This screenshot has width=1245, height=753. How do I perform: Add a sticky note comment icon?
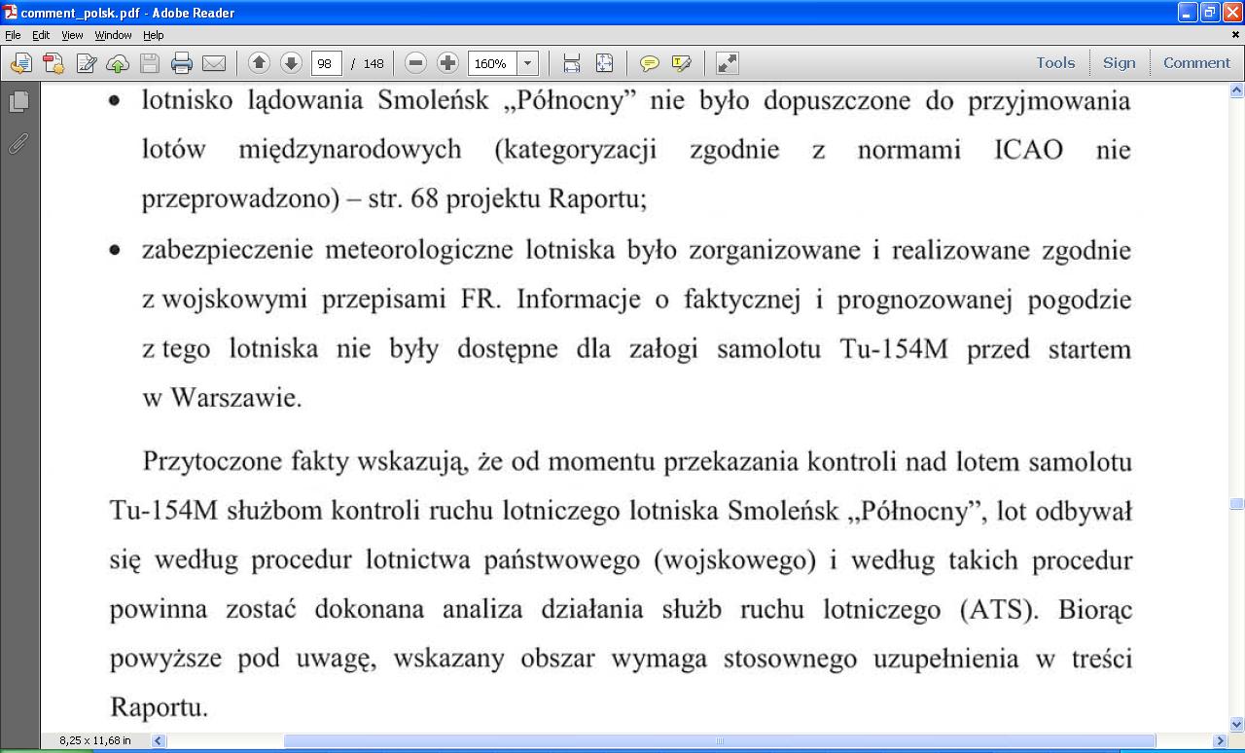649,63
